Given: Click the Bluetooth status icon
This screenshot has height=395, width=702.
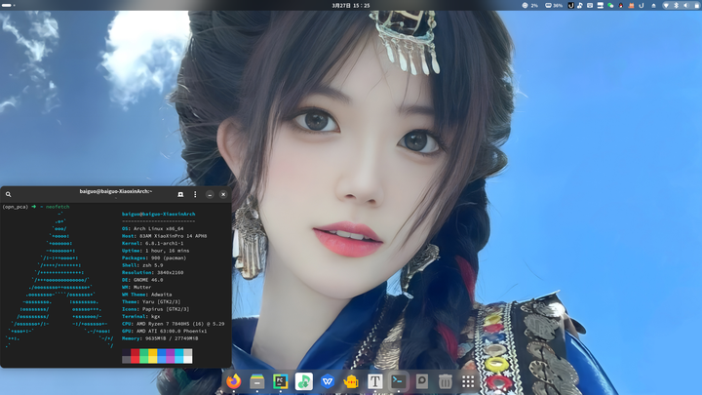Looking at the screenshot, I should point(676,6).
